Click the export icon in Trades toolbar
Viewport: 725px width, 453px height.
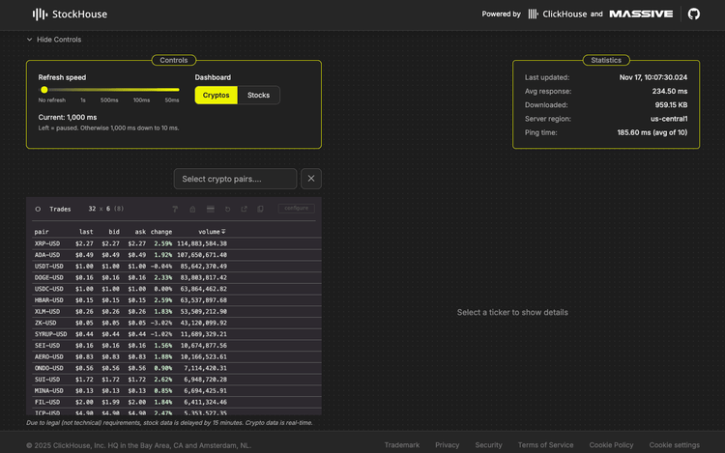click(x=244, y=209)
